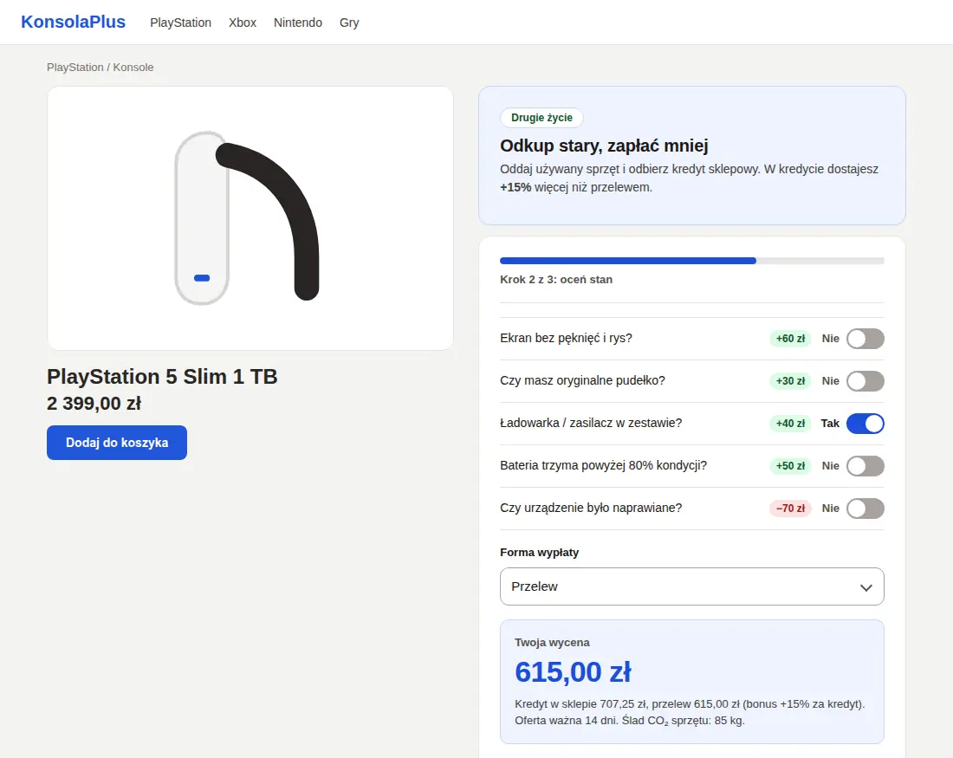Click the 'Dodaj do koszyka' button
The width and height of the screenshot is (953, 758).
tap(117, 443)
